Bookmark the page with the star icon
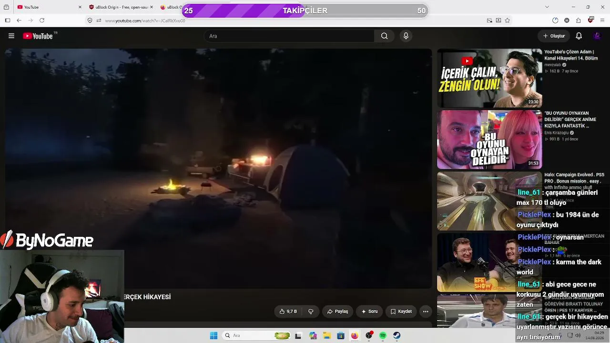The image size is (610, 343). coord(508,20)
